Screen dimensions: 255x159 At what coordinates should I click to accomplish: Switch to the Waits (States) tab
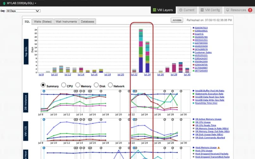coord(42,21)
